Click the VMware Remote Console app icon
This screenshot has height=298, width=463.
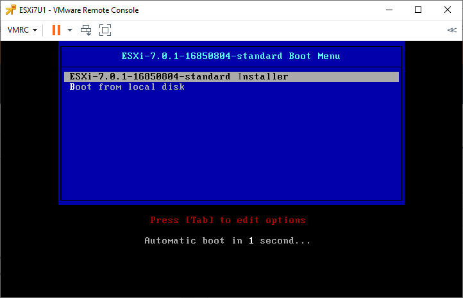(11, 10)
